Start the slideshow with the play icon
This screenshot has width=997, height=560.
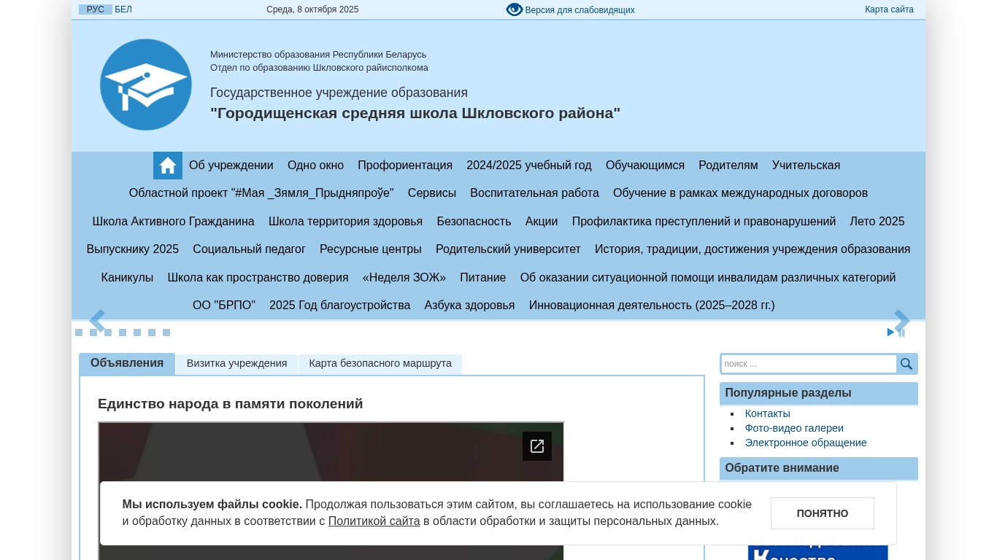(890, 332)
